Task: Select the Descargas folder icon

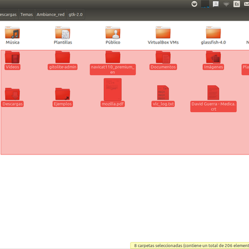Action: (12, 94)
